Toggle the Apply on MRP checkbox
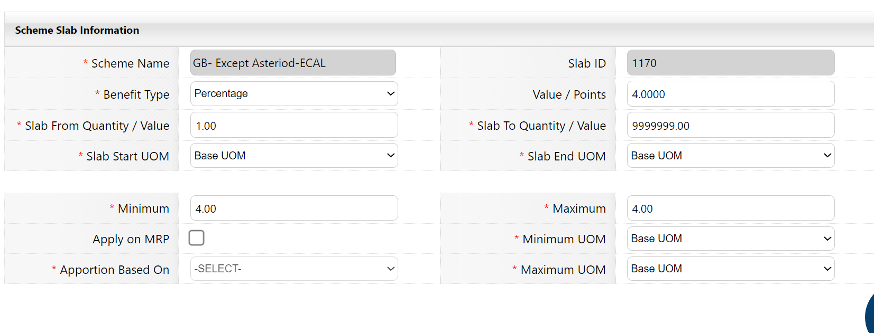Image resolution: width=874 pixels, height=333 pixels. [196, 238]
